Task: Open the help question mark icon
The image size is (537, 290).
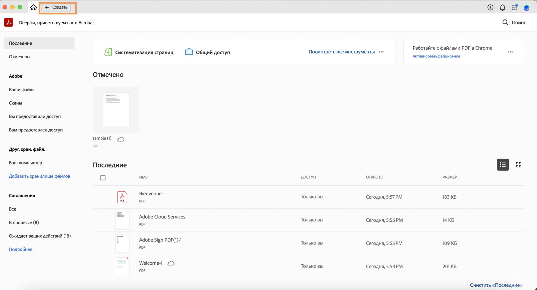Action: pyautogui.click(x=490, y=8)
